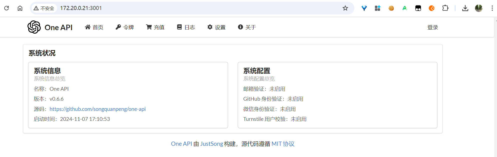Viewport: 497px width, 157px height.
Task: Open the browser home page icon
Action: pos(20,8)
